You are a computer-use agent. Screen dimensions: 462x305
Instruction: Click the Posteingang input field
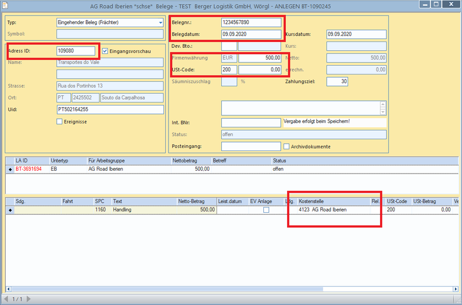[251, 146]
